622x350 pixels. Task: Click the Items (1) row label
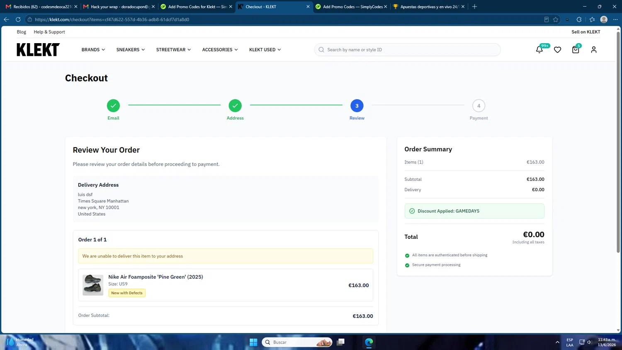pyautogui.click(x=414, y=162)
